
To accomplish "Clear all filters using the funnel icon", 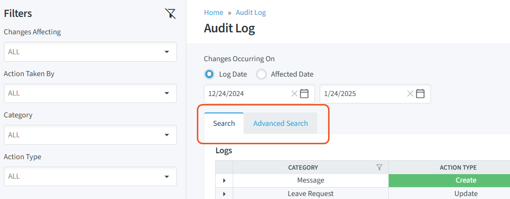I will tap(170, 13).
